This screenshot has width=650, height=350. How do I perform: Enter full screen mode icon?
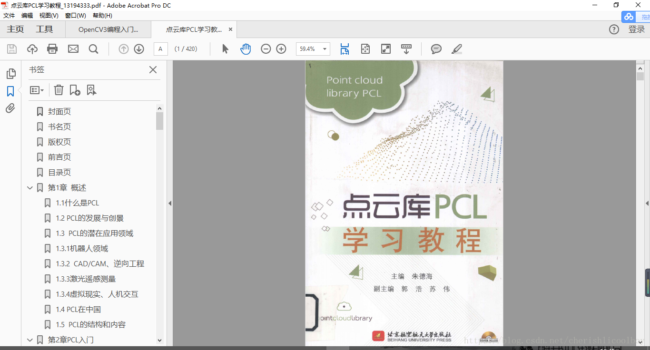[386, 49]
